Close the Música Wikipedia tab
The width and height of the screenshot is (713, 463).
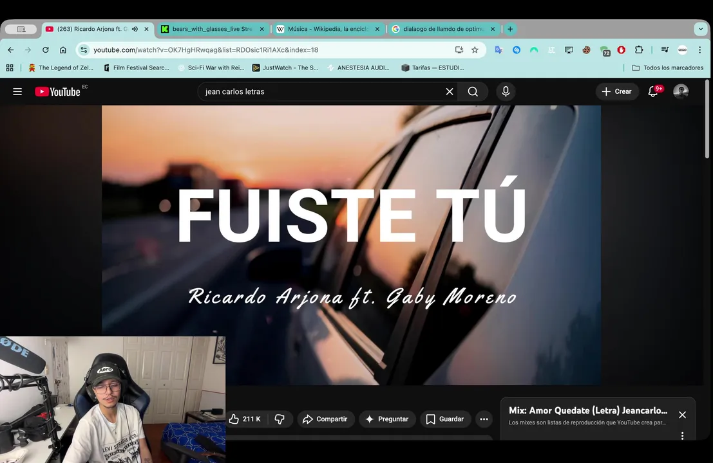click(377, 29)
